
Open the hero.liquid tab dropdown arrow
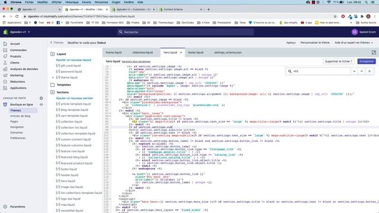point(181,53)
